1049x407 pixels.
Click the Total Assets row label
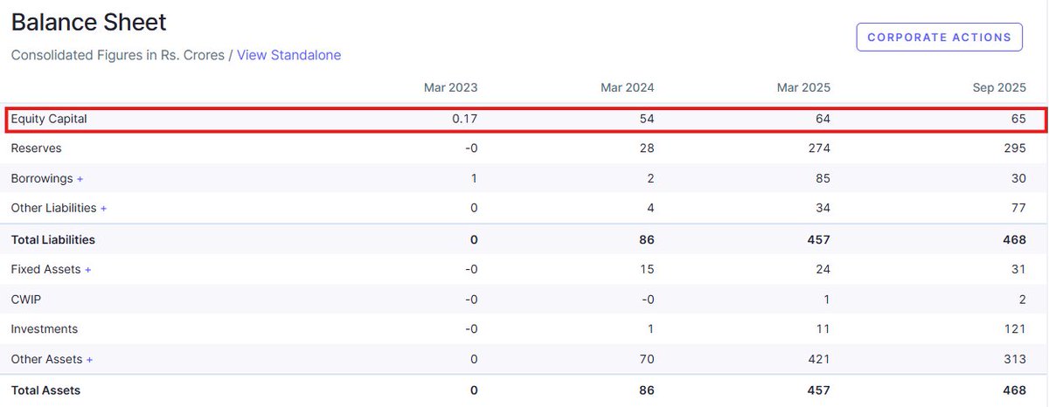click(45, 390)
